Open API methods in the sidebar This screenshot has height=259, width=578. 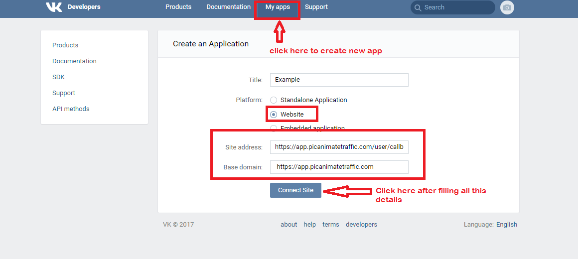click(71, 109)
